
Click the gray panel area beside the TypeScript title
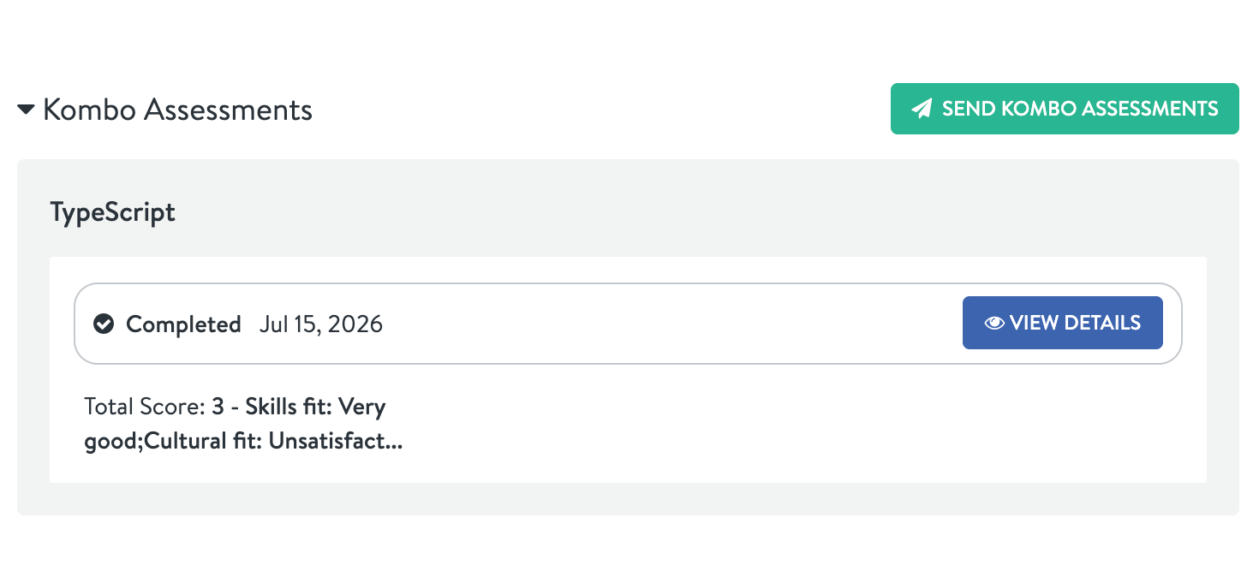coord(685,211)
